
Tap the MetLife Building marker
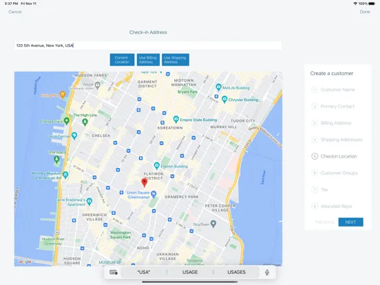[x=218, y=87]
